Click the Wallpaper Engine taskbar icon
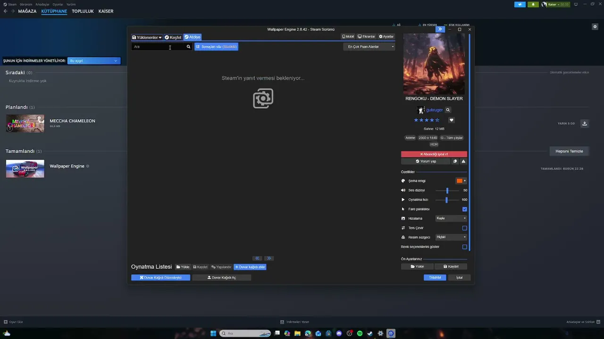Screen dimensions: 604x339 click(391, 333)
